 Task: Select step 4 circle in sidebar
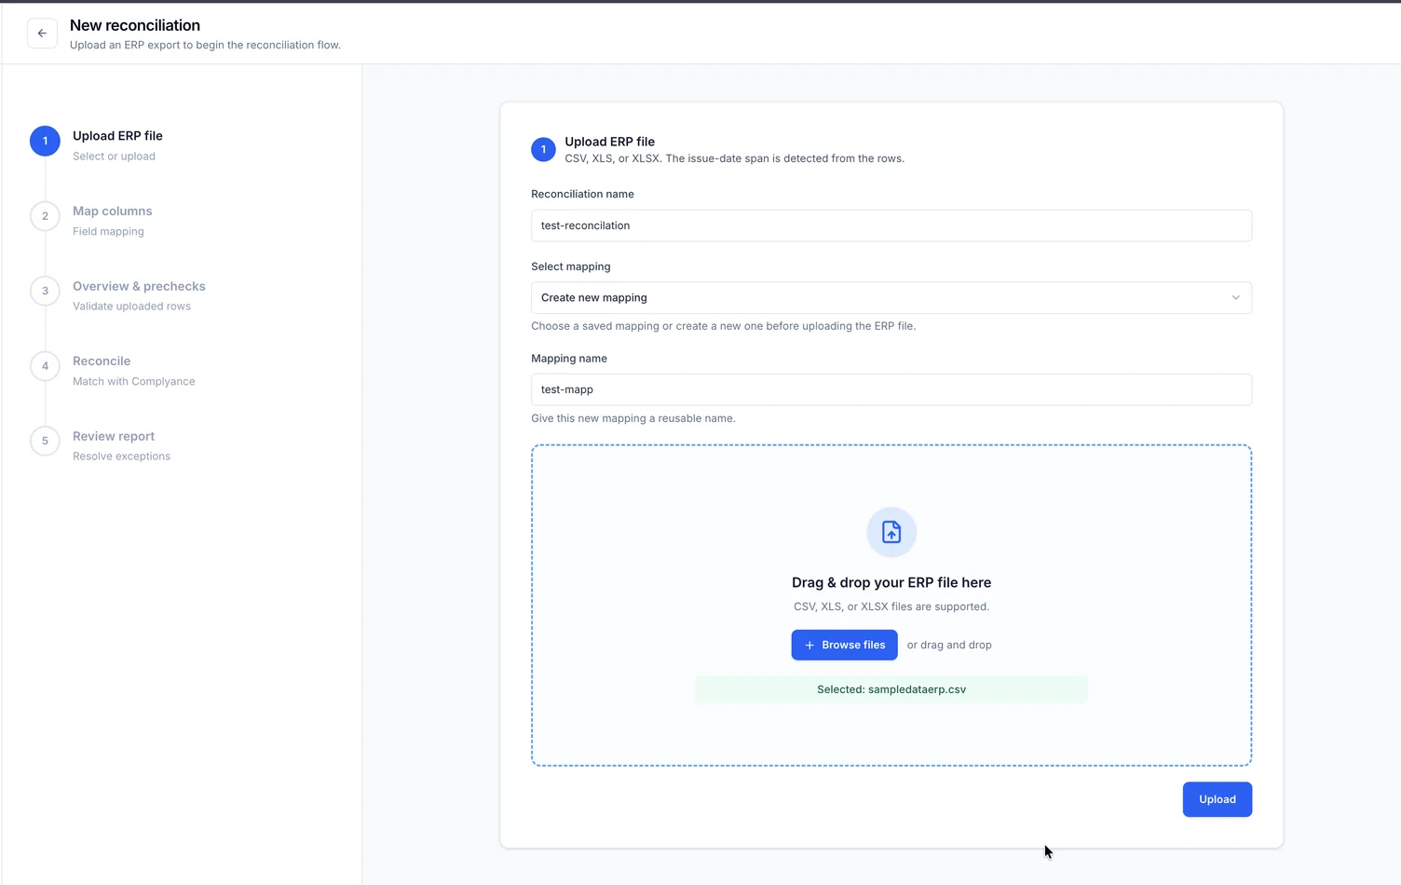tap(45, 366)
